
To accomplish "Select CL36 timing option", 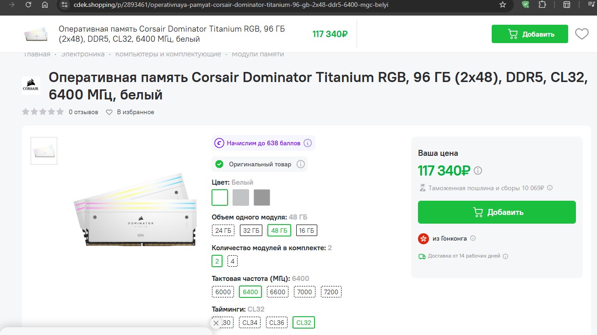I will tap(277, 323).
